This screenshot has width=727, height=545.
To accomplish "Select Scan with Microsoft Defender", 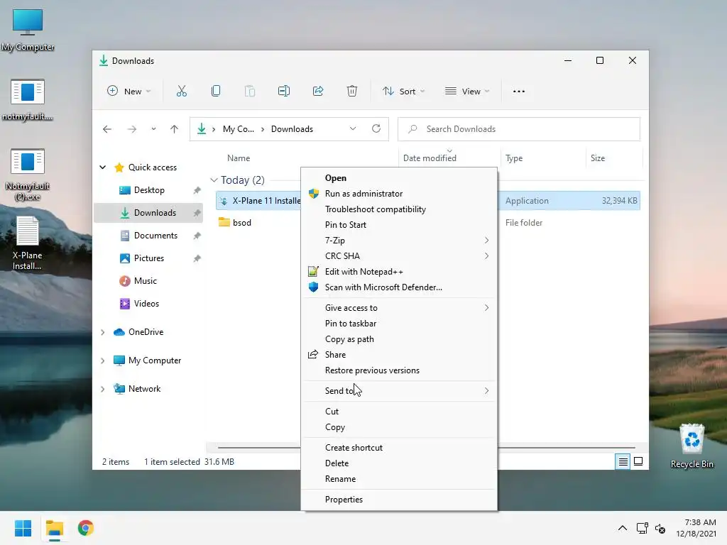I will tap(399, 287).
